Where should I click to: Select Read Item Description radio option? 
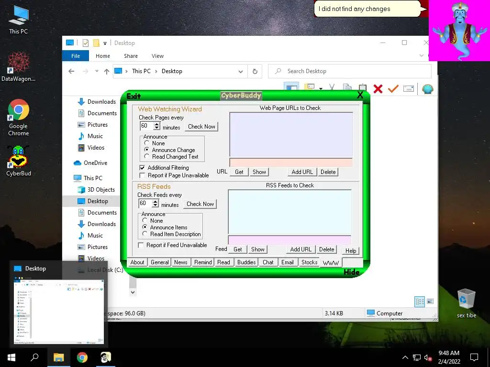145,234
